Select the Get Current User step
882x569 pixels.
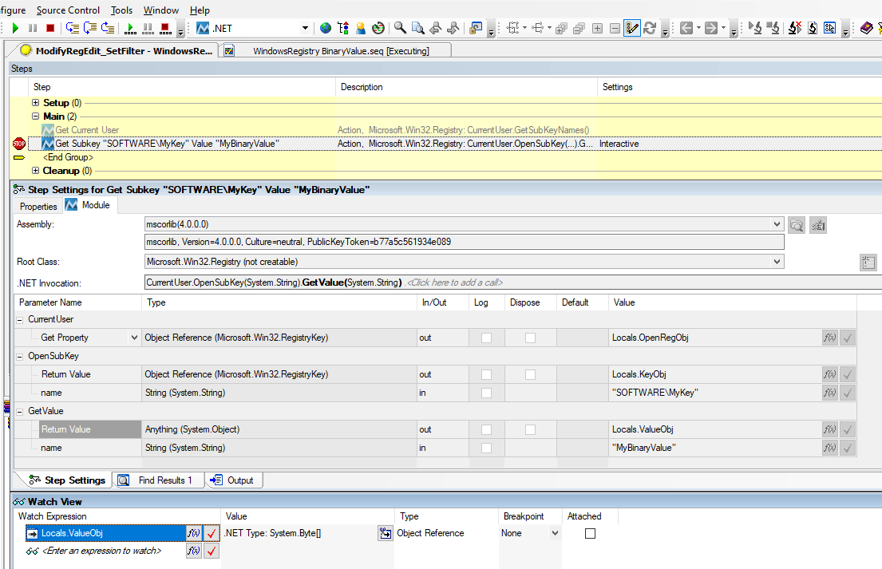click(x=87, y=130)
